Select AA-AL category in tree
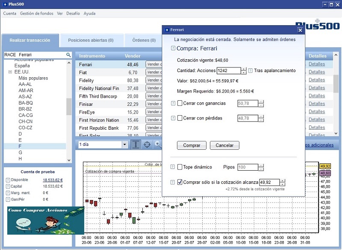 25,84
